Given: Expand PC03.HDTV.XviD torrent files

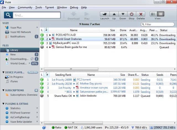Looking at the screenshot, I should tap(50, 35).
